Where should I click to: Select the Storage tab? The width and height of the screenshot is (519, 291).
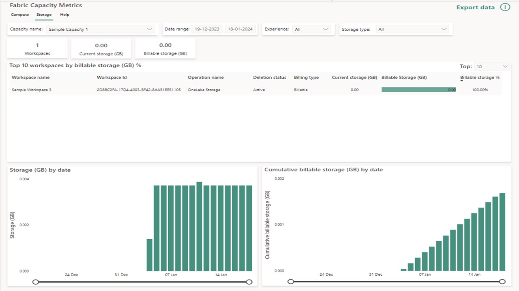(x=44, y=15)
